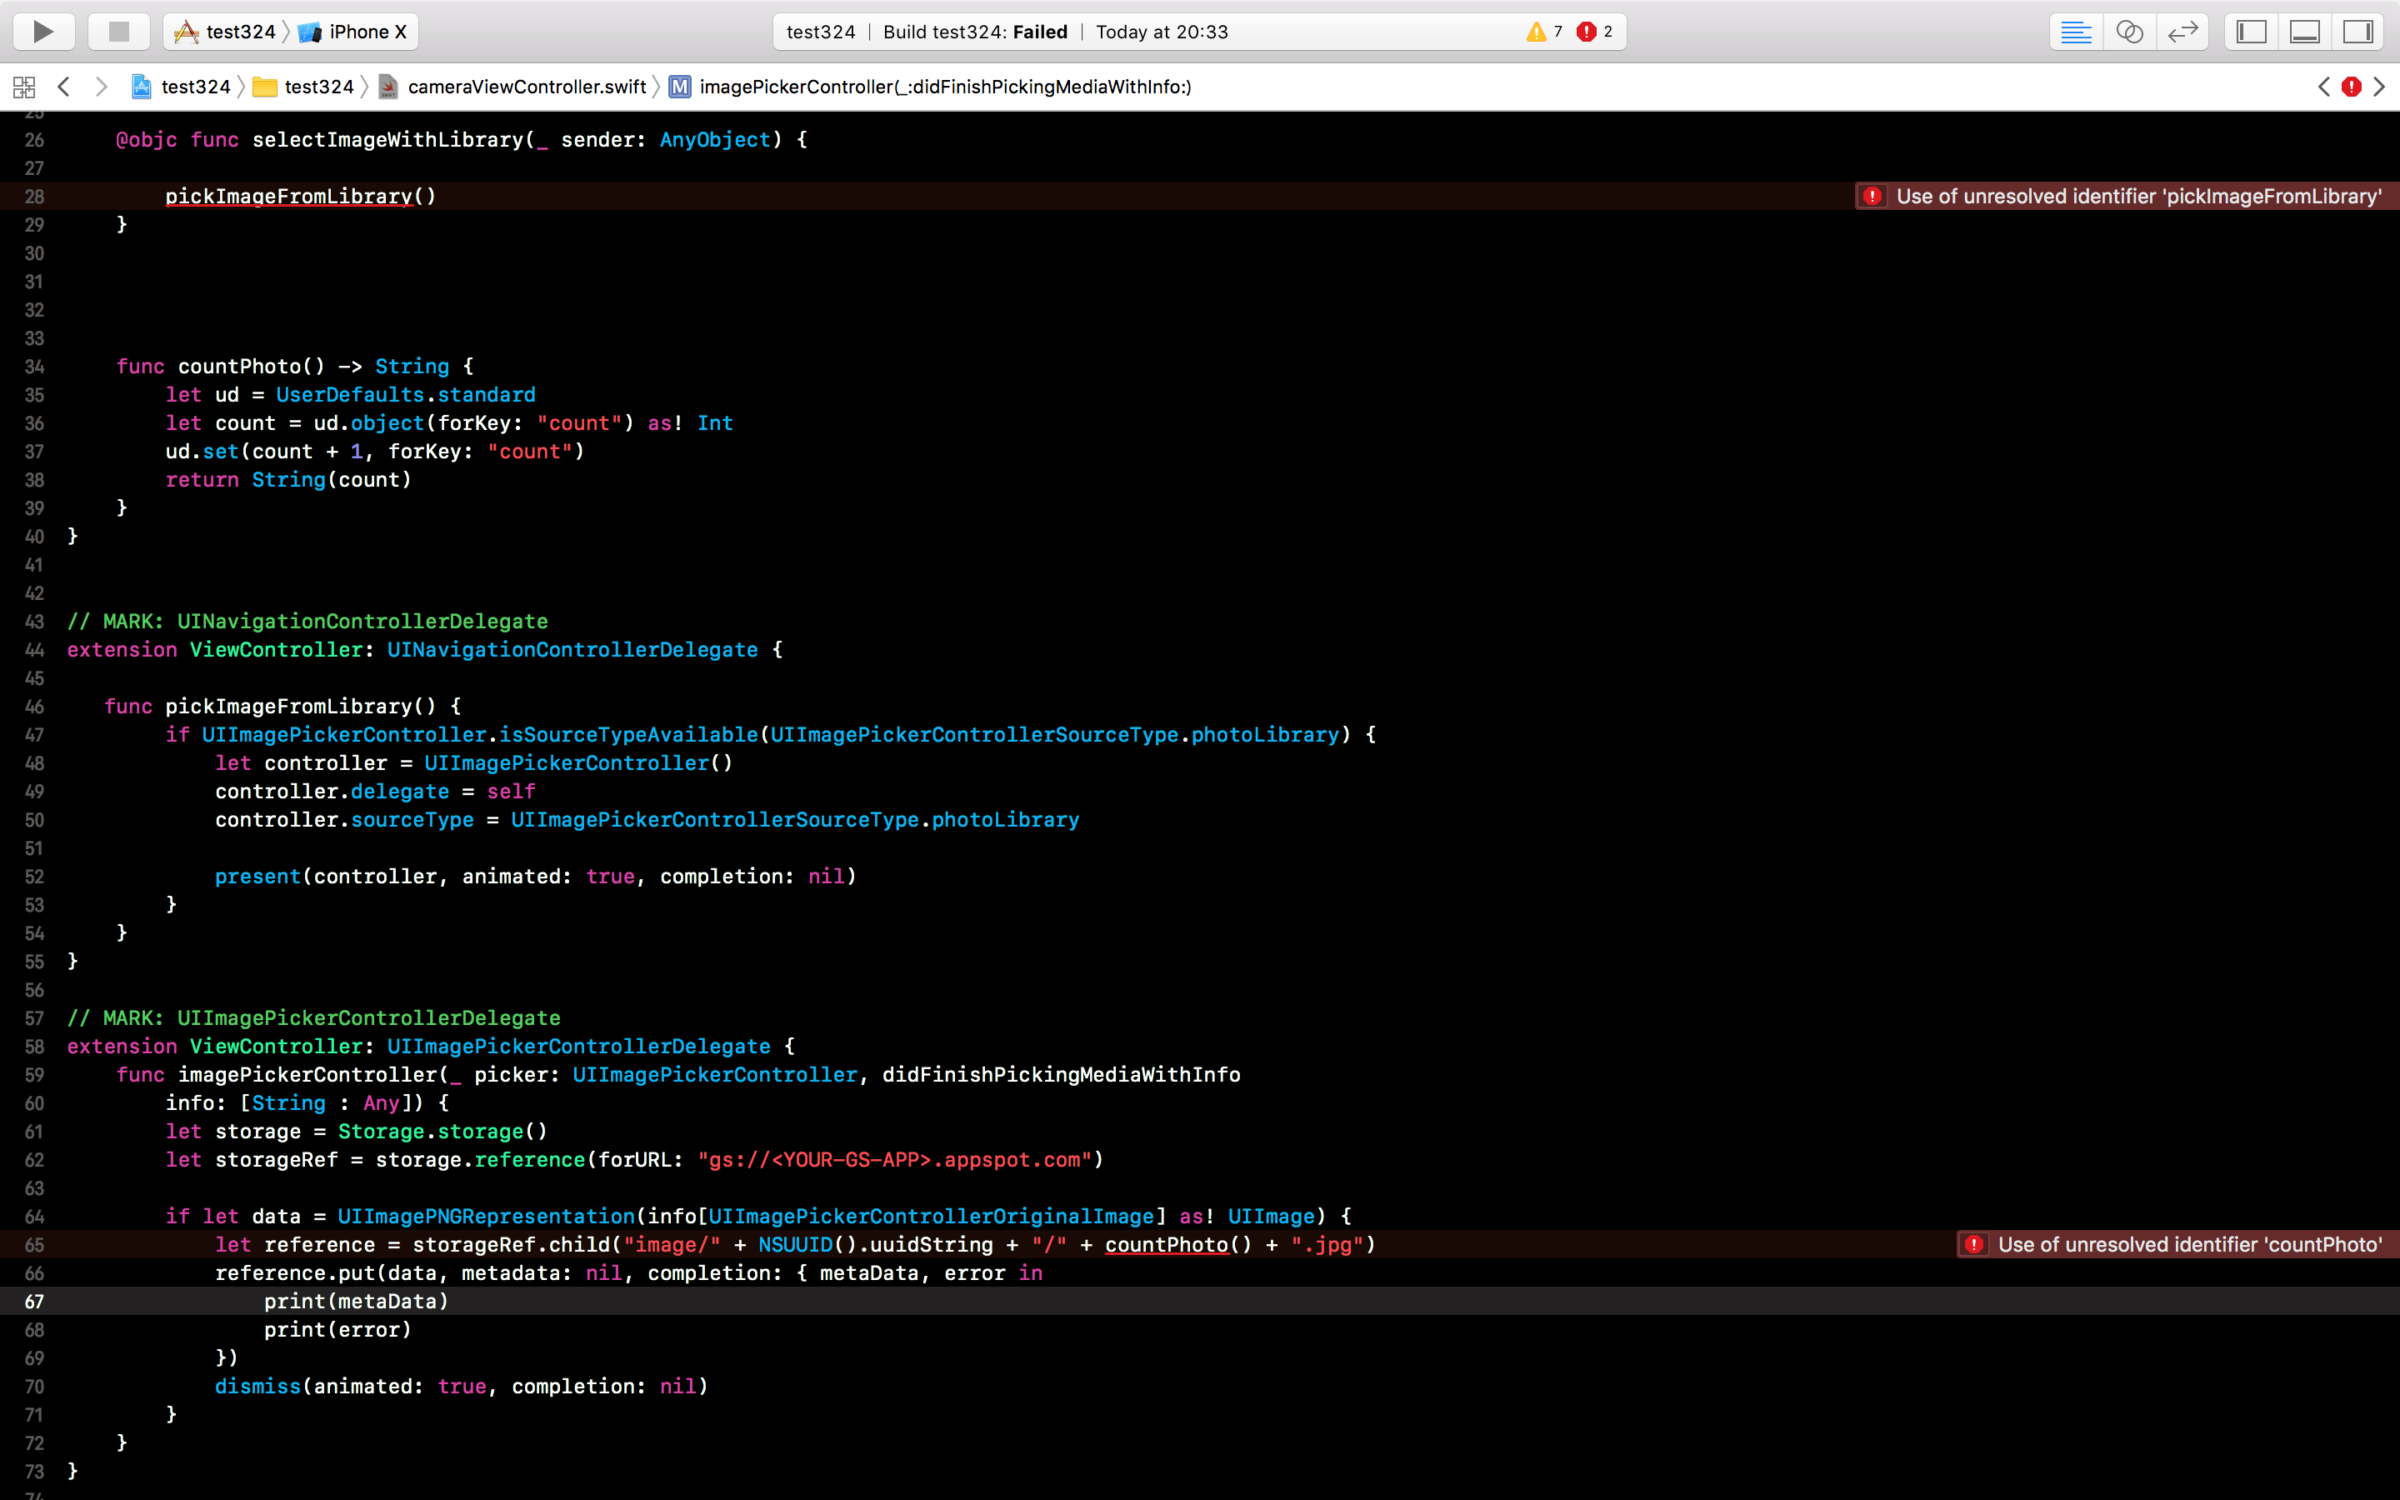Toggle the Navigator panel
The height and width of the screenshot is (1500, 2400).
tap(2251, 32)
